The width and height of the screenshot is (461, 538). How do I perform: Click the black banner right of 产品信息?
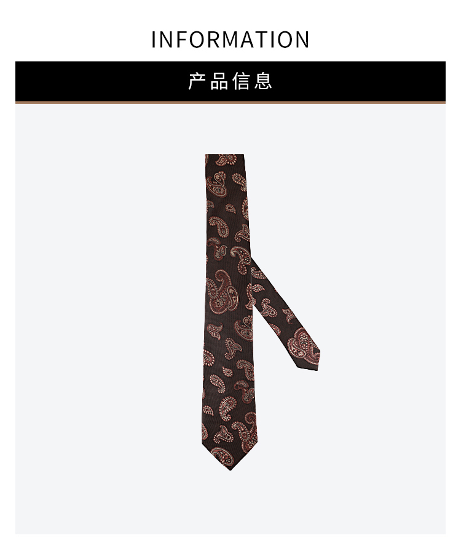pos(359,81)
